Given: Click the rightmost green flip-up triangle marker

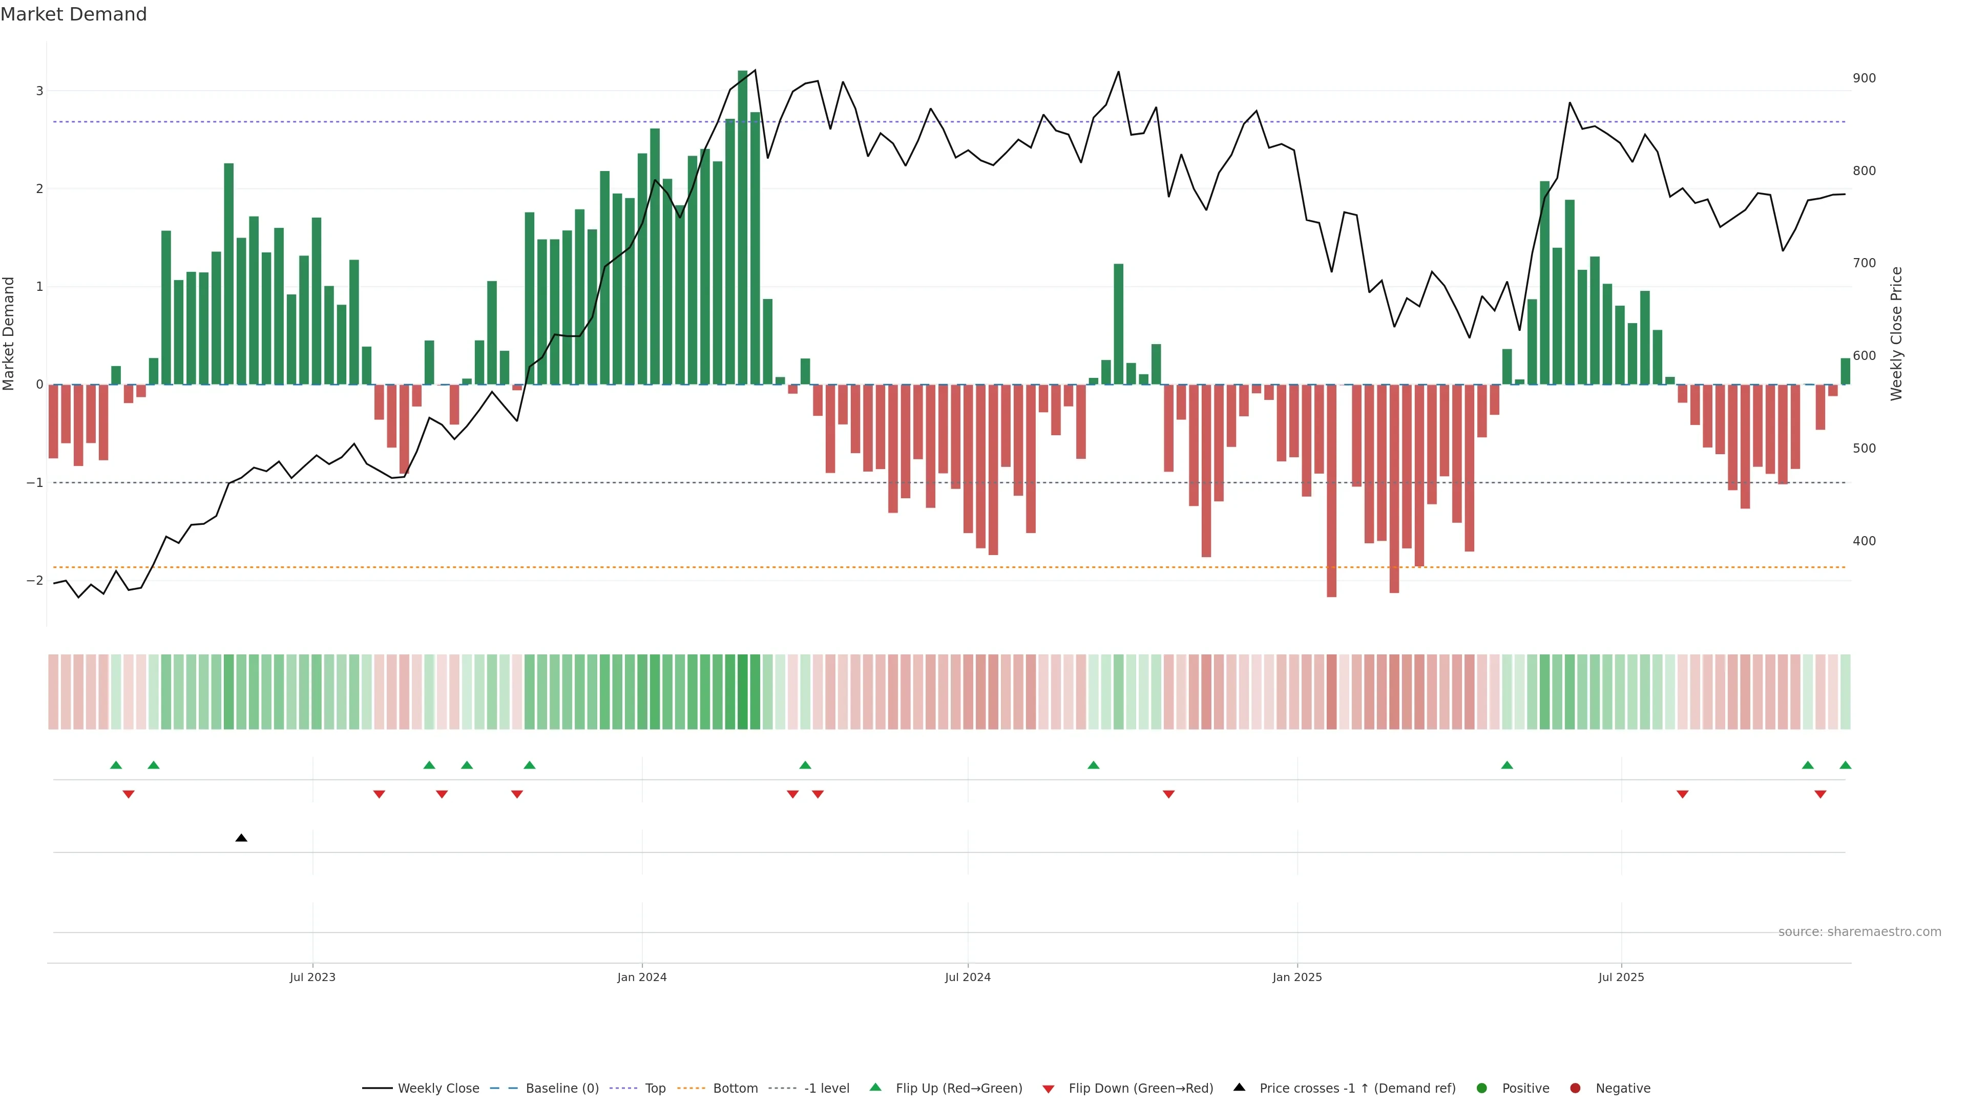Looking at the screenshot, I should coord(1845,765).
